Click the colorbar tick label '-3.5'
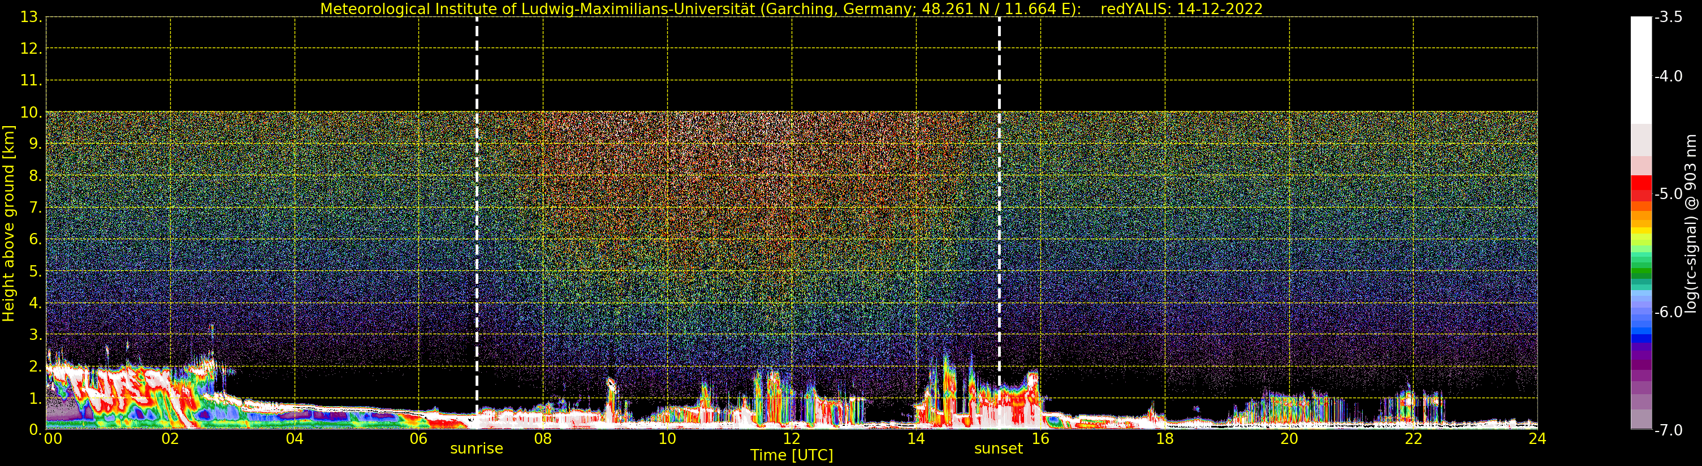 click(x=1668, y=17)
